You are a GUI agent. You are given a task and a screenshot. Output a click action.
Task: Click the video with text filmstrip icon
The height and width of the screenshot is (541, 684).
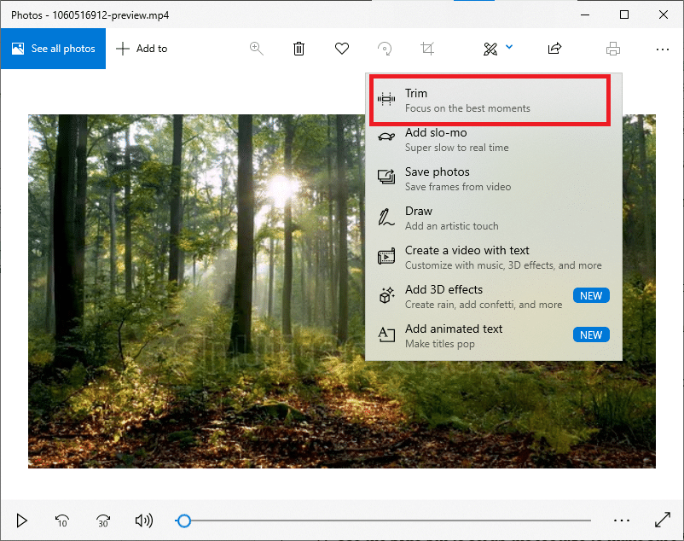pyautogui.click(x=386, y=256)
